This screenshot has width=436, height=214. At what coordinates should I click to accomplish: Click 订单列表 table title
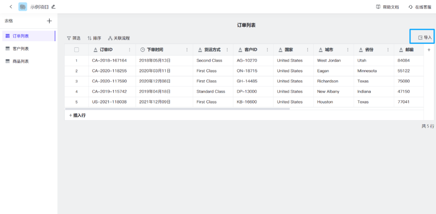(x=246, y=25)
